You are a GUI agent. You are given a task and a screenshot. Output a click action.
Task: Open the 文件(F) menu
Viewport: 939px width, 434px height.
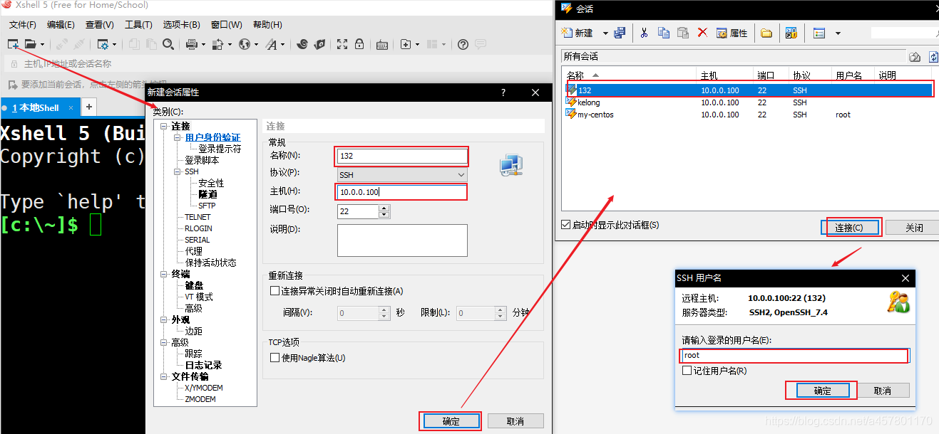tap(22, 25)
